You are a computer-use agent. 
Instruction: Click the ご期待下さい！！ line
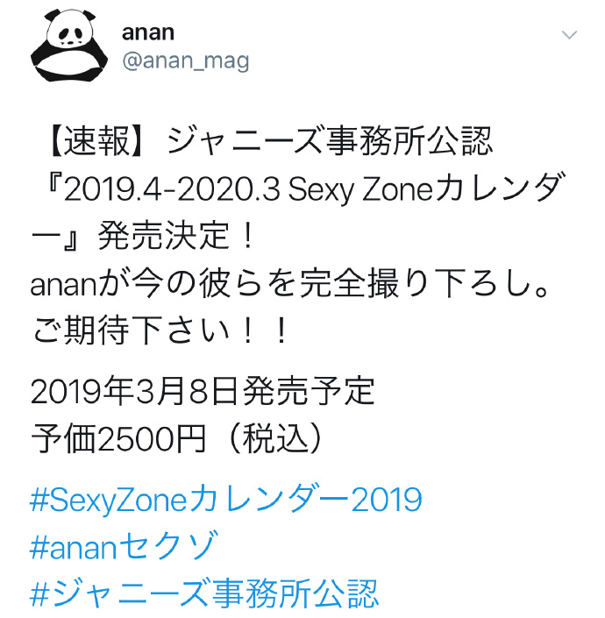tap(160, 330)
